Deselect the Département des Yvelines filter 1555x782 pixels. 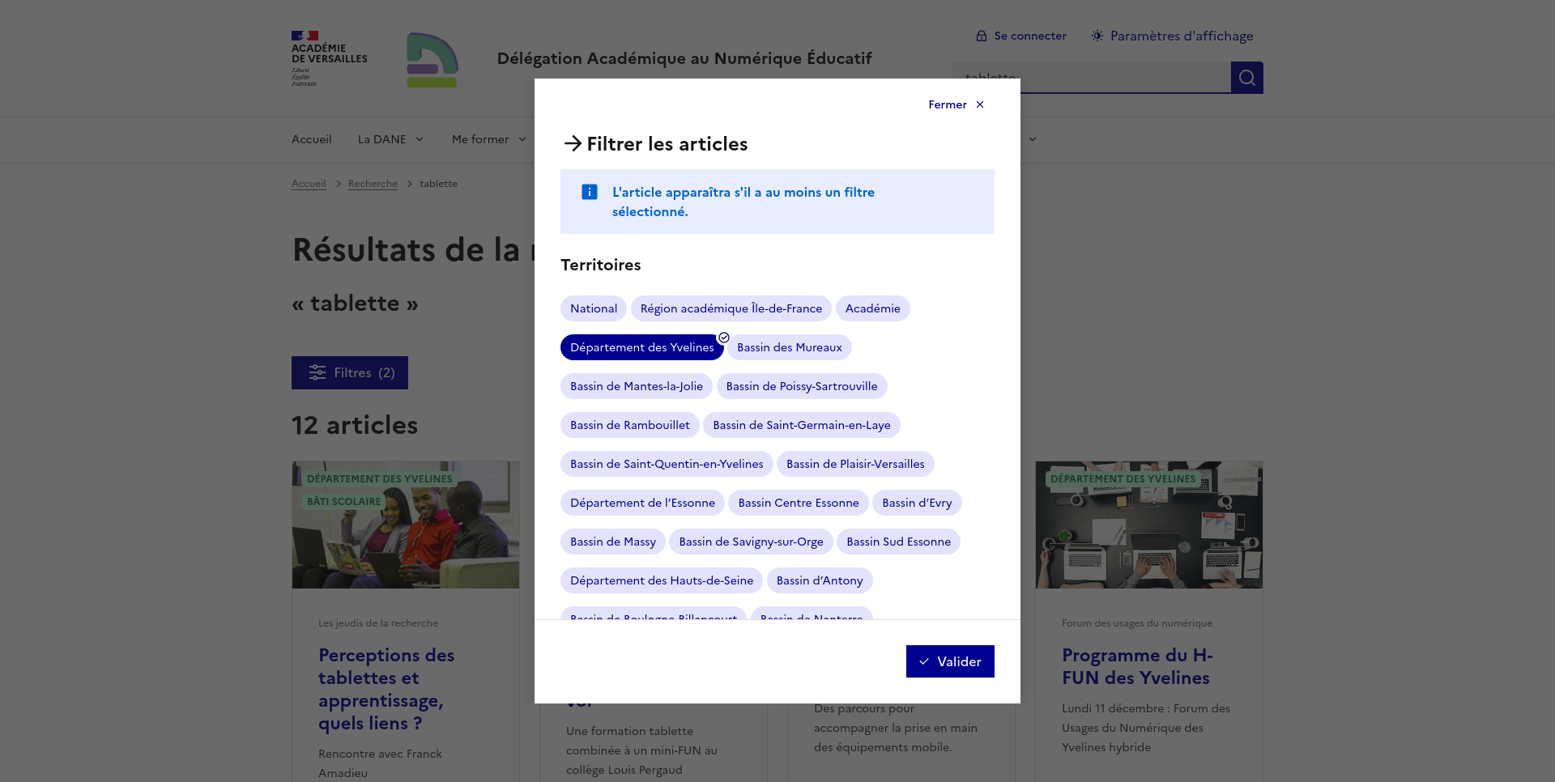[641, 347]
